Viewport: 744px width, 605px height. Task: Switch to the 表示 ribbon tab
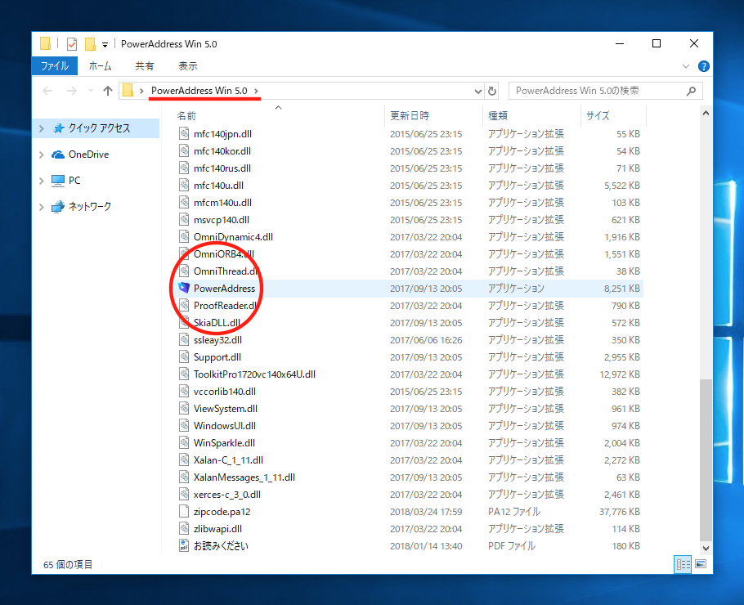pos(188,66)
